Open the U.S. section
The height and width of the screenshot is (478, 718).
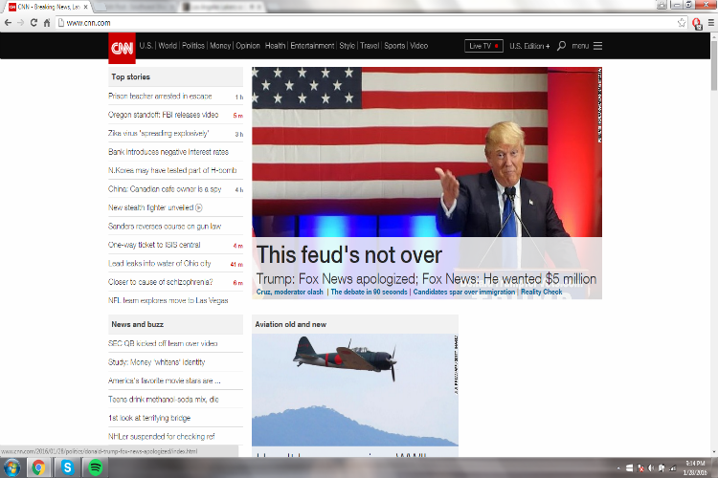click(x=146, y=45)
